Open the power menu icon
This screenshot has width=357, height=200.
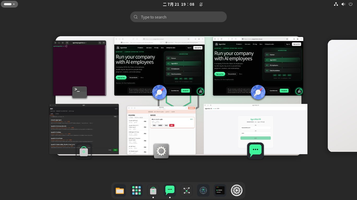pyautogui.click(x=350, y=4)
